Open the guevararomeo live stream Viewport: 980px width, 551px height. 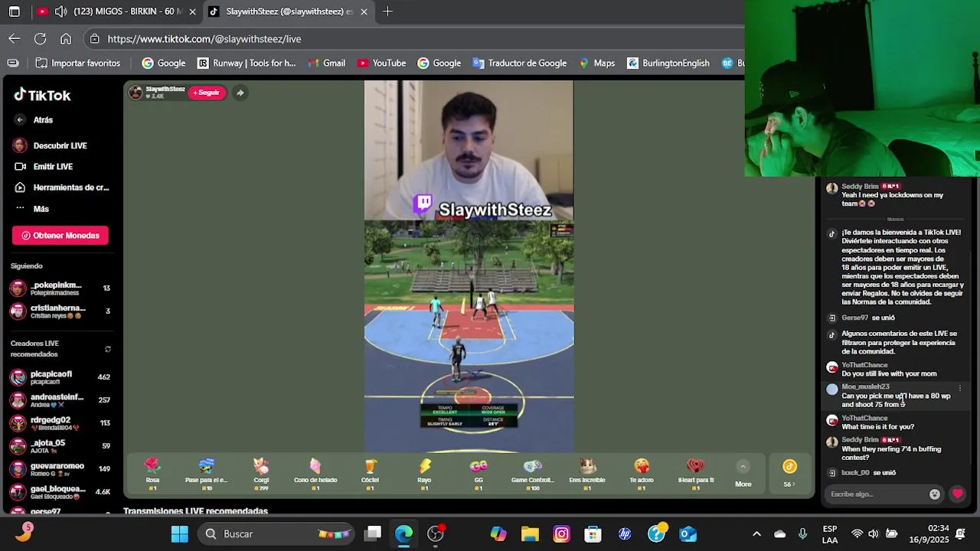pyautogui.click(x=61, y=469)
